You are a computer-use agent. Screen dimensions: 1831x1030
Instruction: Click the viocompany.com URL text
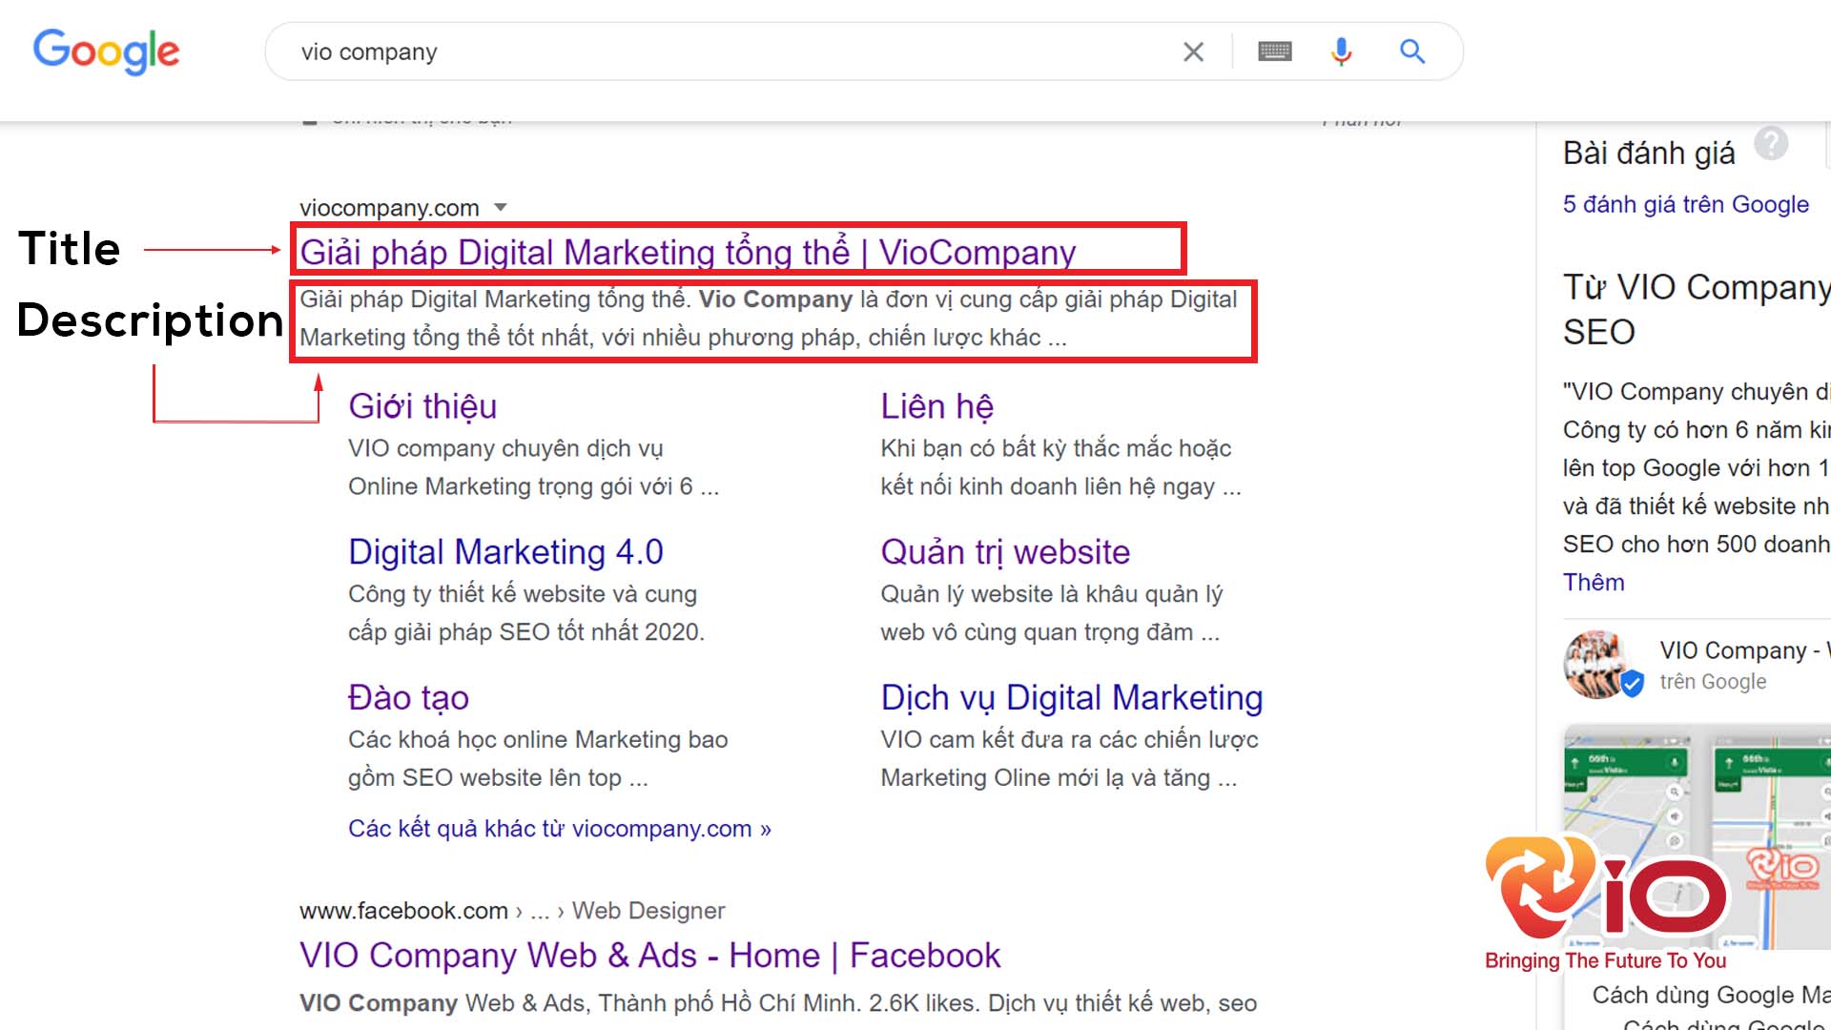tap(389, 208)
